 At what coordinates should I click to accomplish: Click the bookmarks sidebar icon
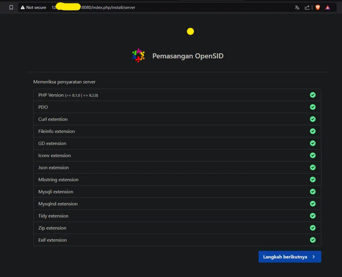[x=12, y=7]
